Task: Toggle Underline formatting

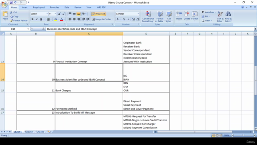Action: [x=41, y=19]
